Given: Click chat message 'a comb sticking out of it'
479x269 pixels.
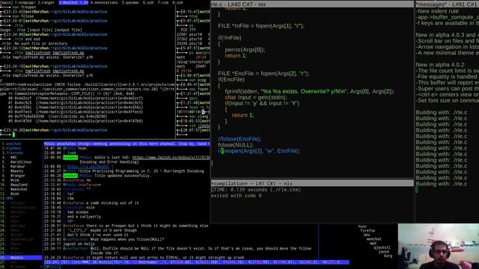Looking at the screenshot, I should pos(112,203).
